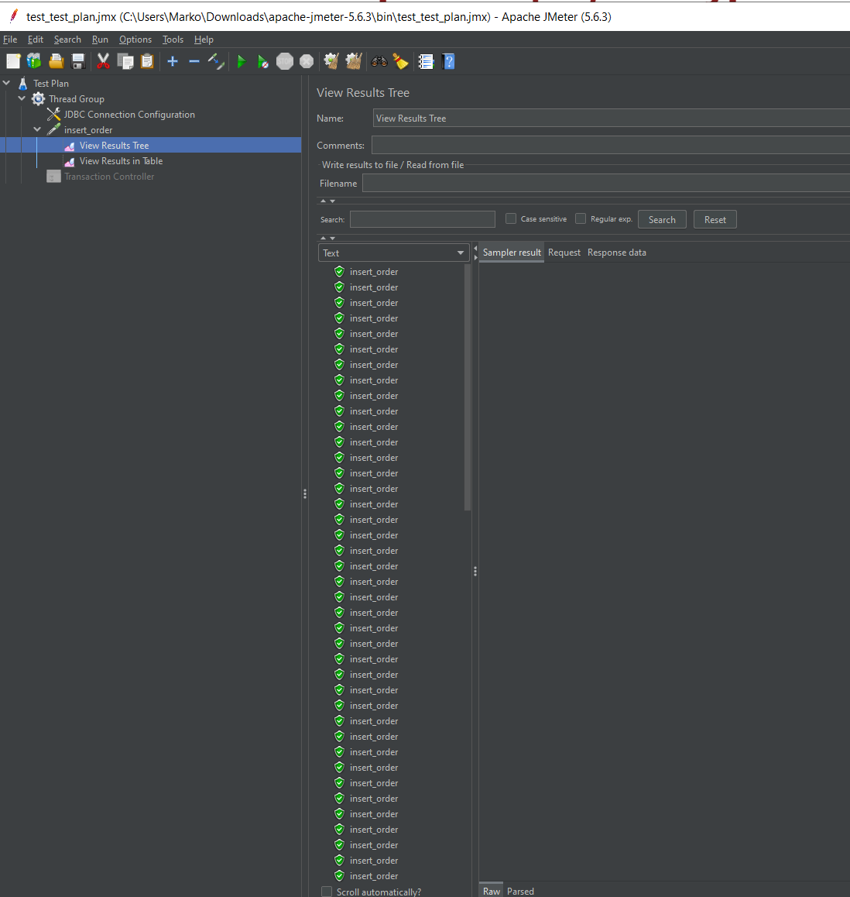
Task: Collapse the Thread Group tree node
Action: pos(22,98)
